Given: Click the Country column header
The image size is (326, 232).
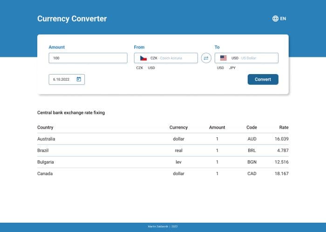Looking at the screenshot, I should point(45,128).
